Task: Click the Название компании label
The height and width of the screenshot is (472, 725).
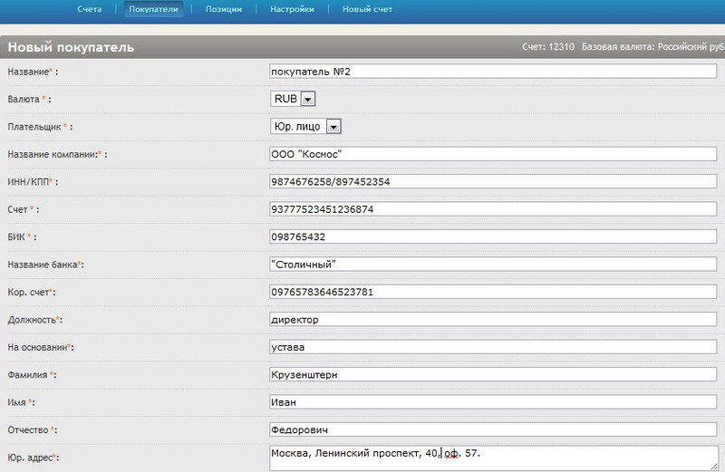Action: (57, 154)
